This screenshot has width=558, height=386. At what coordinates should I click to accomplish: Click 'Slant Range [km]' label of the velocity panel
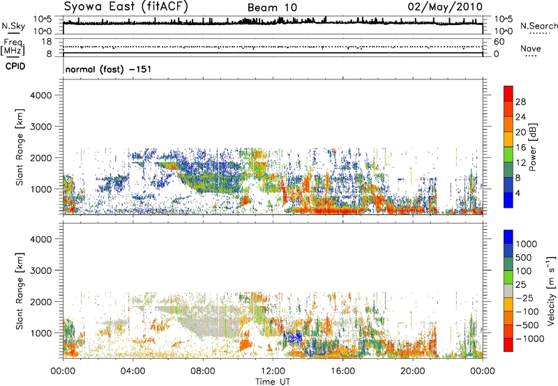point(20,291)
